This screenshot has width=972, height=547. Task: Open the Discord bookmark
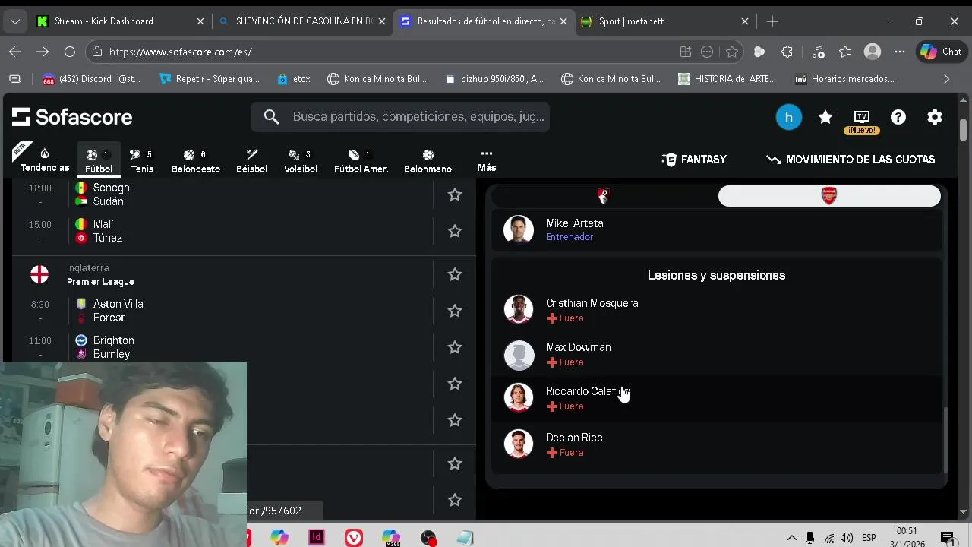(x=92, y=79)
